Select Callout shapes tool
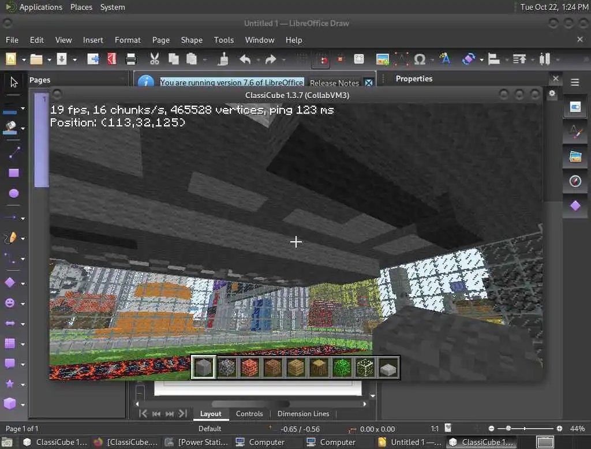This screenshot has width=591, height=449. (10, 364)
